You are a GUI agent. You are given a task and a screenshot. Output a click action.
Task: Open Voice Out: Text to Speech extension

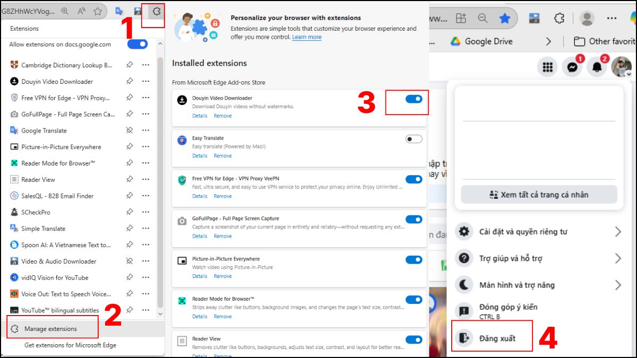(x=61, y=294)
